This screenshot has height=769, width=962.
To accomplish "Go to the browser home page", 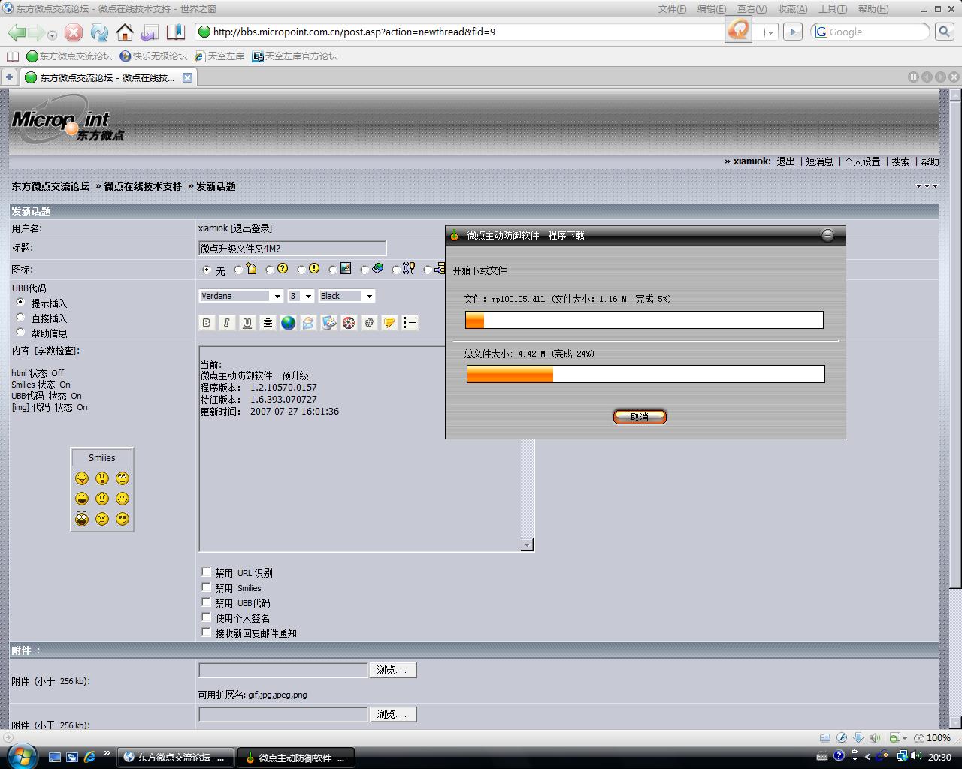I will point(125,32).
